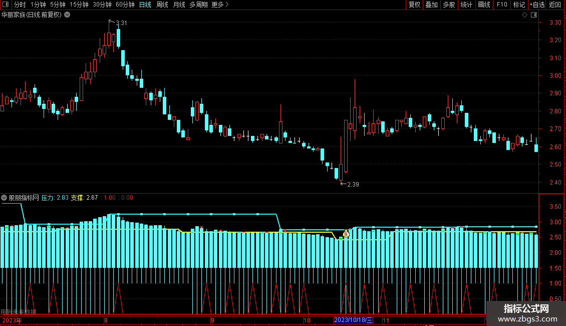
Task: Switch to 15分钟 period tab
Action: coord(79,5)
